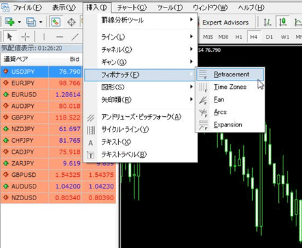Select the W1 timeframe
Viewport: 302px width, 248px height.
[285, 37]
